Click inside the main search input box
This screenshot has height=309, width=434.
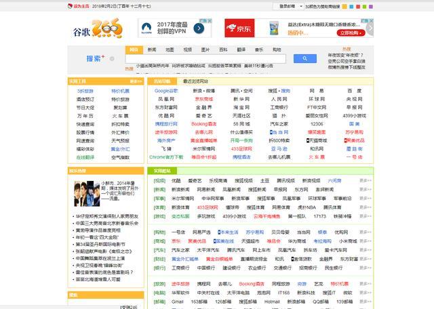[205, 59]
